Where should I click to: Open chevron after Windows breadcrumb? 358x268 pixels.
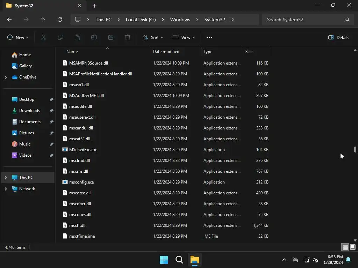click(x=197, y=20)
